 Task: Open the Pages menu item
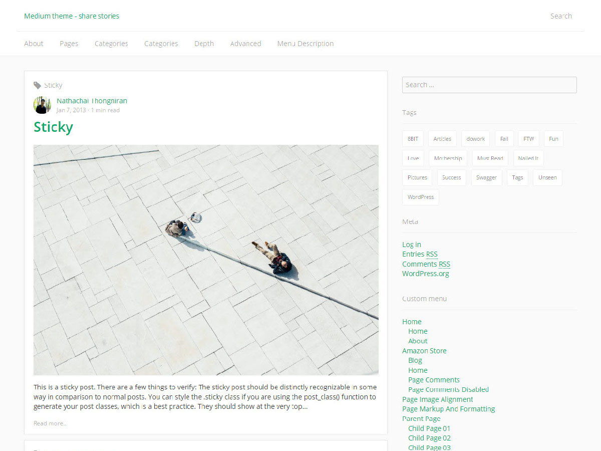[x=69, y=44]
